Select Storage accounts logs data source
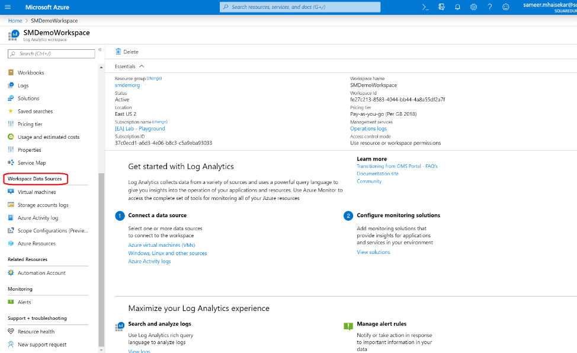Image resolution: width=577 pixels, height=353 pixels. 43,205
